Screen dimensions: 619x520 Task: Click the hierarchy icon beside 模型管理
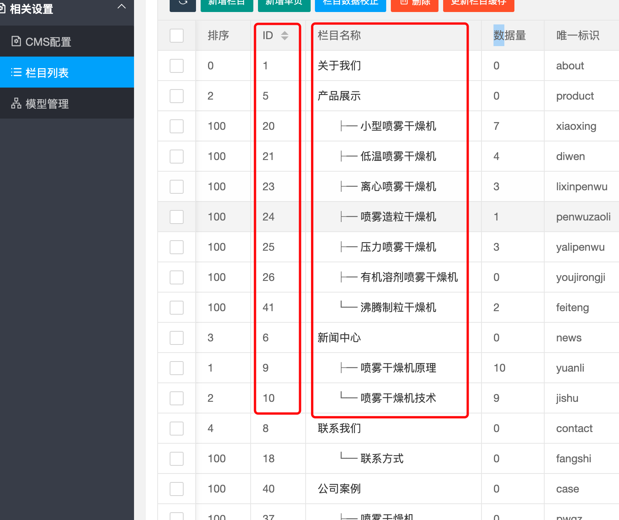click(16, 103)
